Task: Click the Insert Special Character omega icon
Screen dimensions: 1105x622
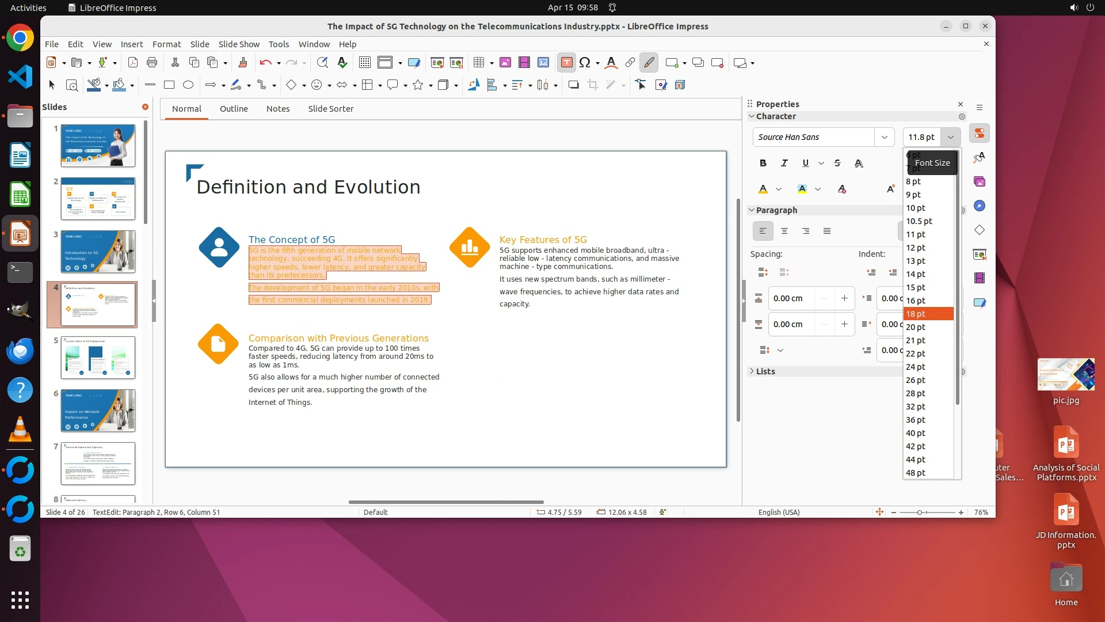Action: coord(585,63)
